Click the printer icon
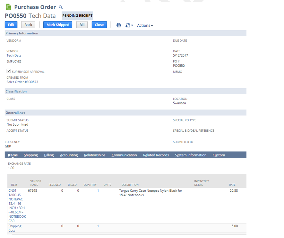This screenshot has height=238, width=284. (119, 25)
